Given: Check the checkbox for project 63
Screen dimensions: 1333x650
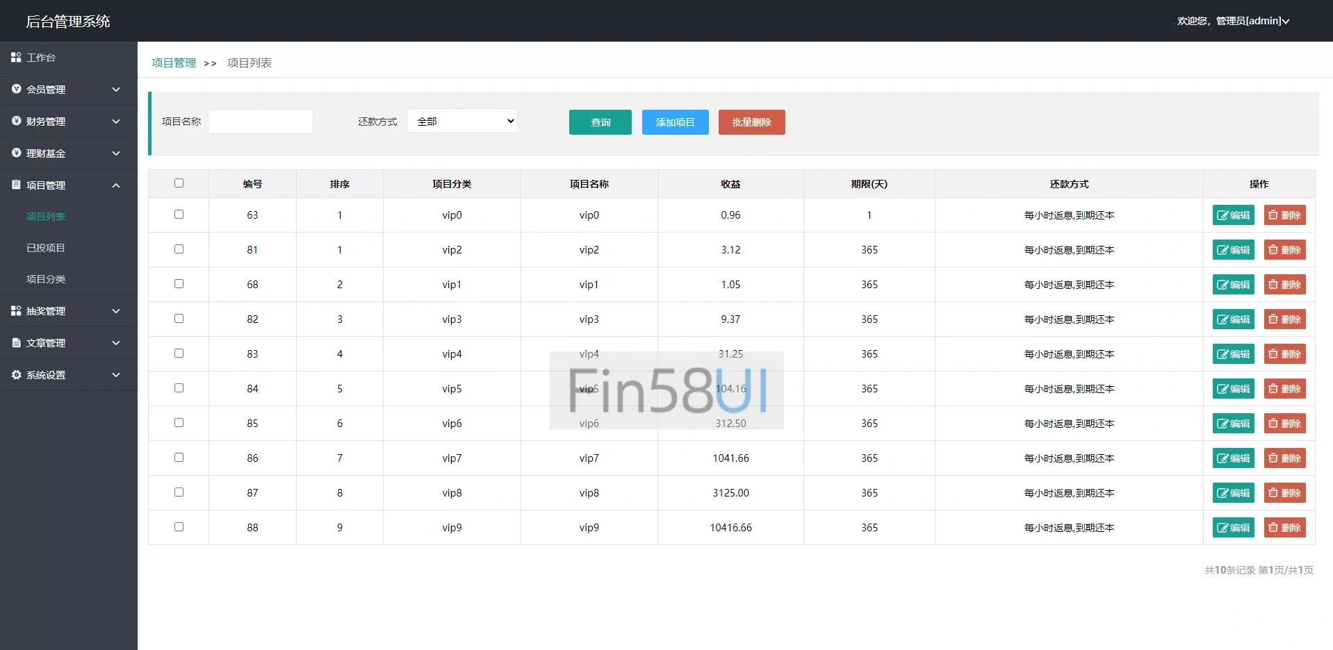Looking at the screenshot, I should [179, 215].
